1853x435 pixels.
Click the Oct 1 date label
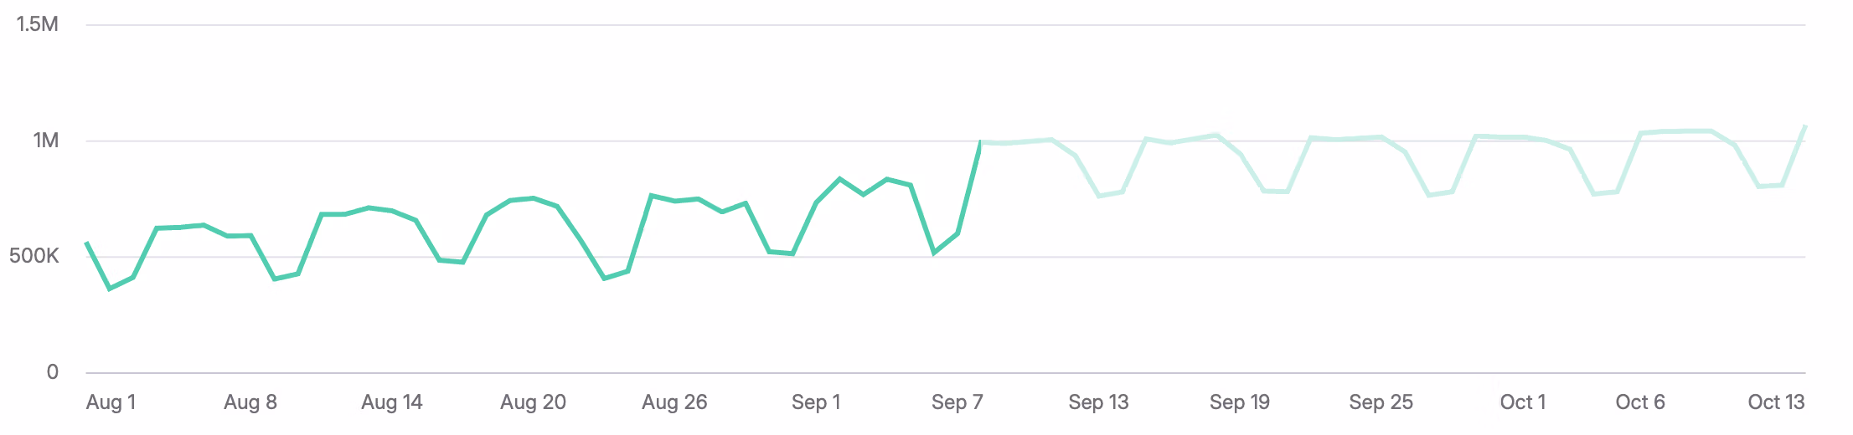[1522, 402]
